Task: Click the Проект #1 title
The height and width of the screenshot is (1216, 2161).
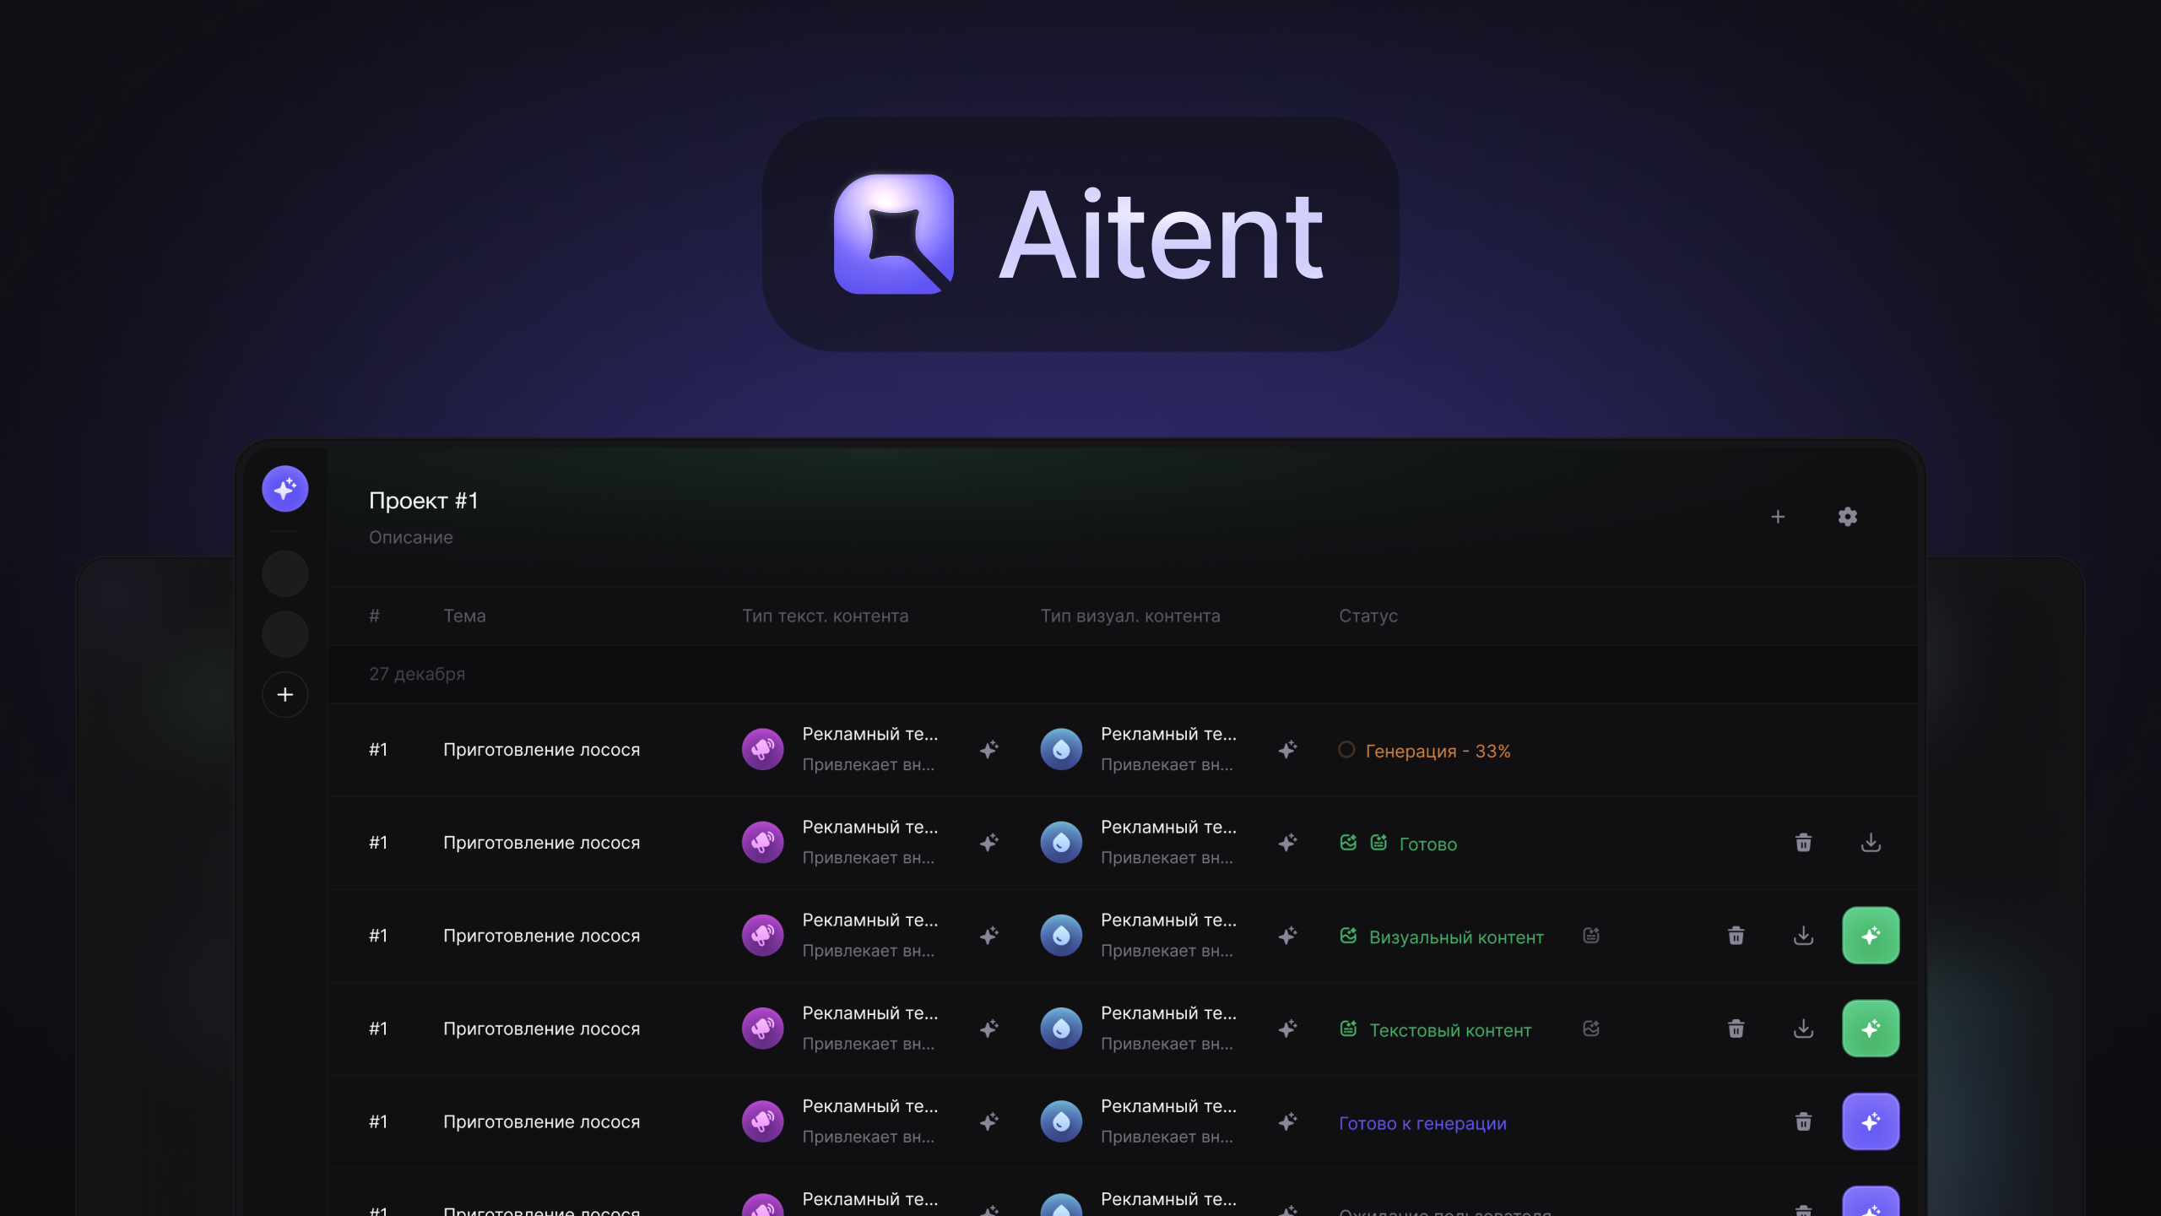Action: point(423,501)
